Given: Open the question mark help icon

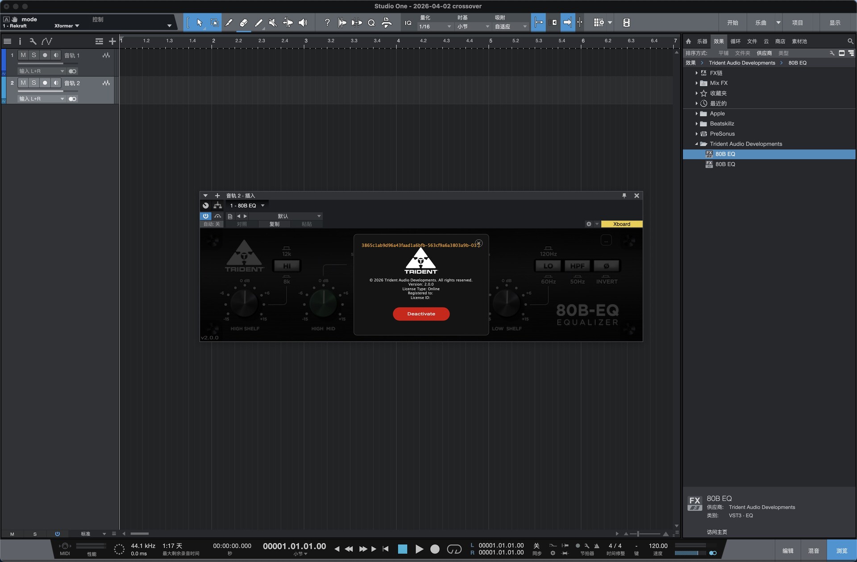Looking at the screenshot, I should click(327, 23).
